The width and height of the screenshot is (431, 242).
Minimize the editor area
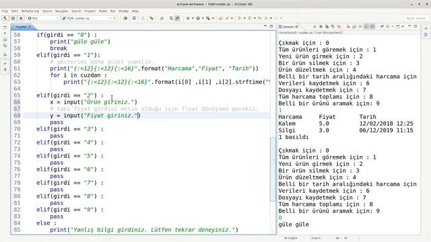point(265,26)
